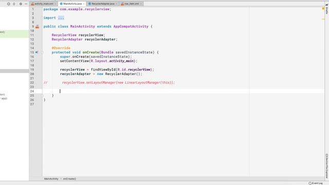Screen dimensions: 329x185
Task: Close the row_item.xml tab
Action: 141,4
